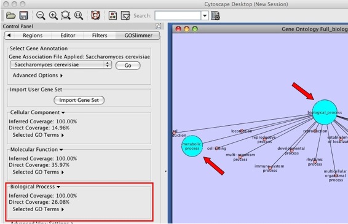Zoom to fit all content icon
This screenshot has height=224, width=348.
79,15
